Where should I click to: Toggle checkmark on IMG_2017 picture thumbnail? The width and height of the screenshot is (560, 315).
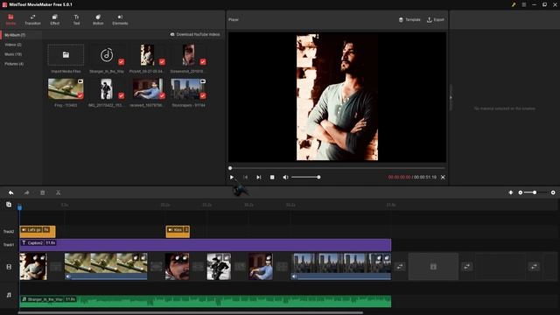[122, 95]
